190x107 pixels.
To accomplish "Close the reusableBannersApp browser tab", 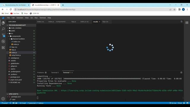I will [58, 5].
